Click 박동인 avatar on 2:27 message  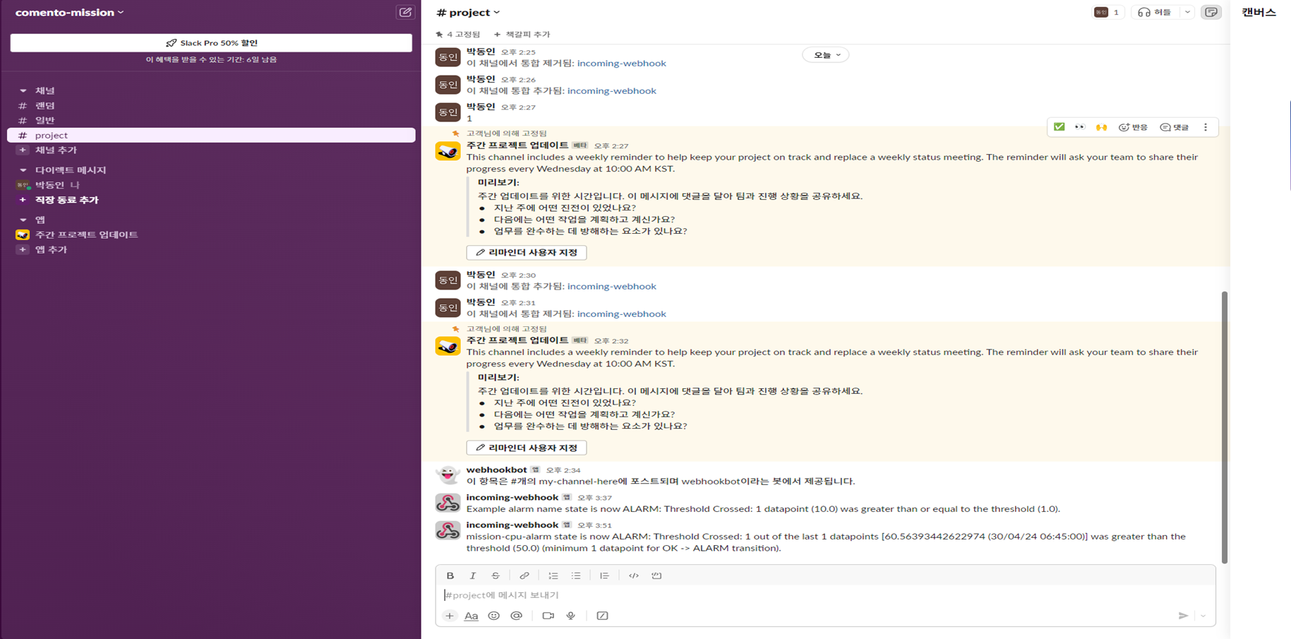point(448,112)
